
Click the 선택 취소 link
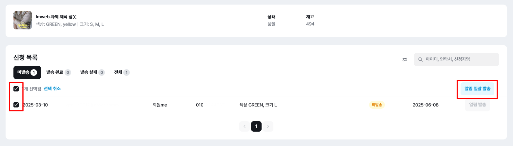(52, 89)
